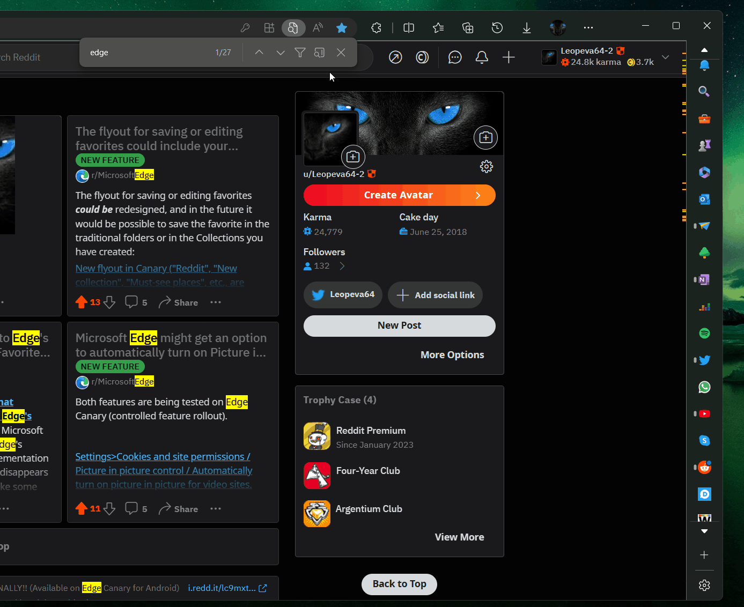Open the Split screen icon
This screenshot has width=744, height=607.
[x=409, y=28]
